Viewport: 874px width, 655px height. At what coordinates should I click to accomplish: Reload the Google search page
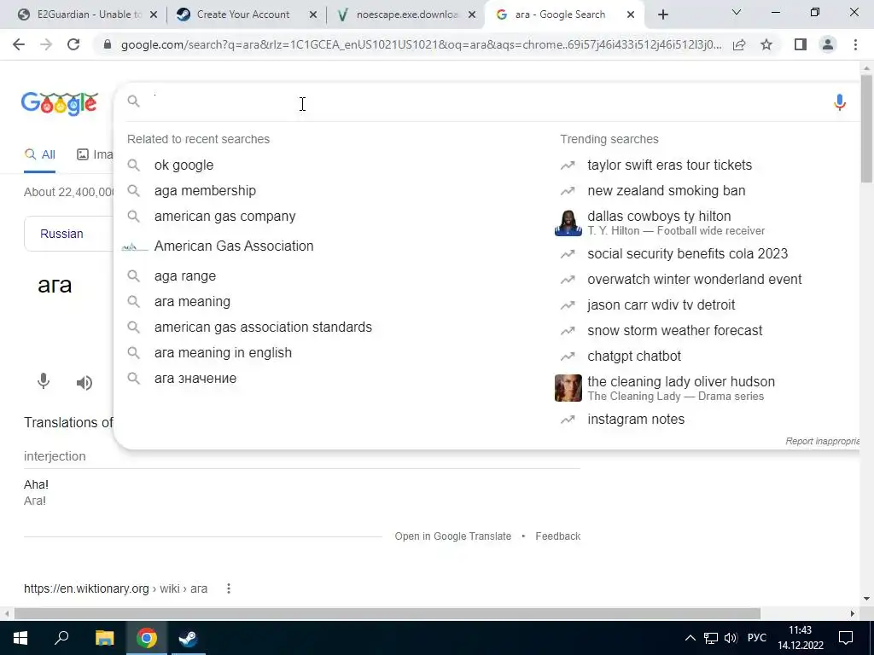click(73, 44)
